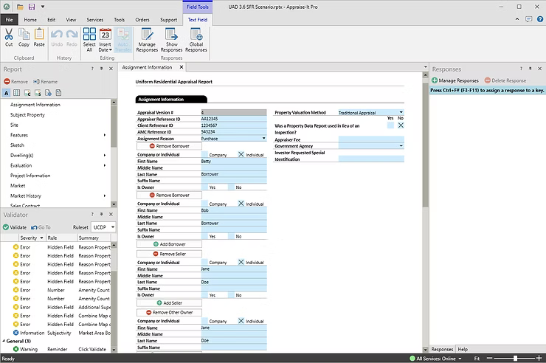Switch to the Help tab
The width and height of the screenshot is (546, 363).
click(463, 349)
